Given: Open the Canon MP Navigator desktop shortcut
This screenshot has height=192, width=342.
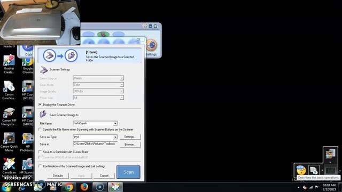Looking at the screenshot, I should pos(9,116).
